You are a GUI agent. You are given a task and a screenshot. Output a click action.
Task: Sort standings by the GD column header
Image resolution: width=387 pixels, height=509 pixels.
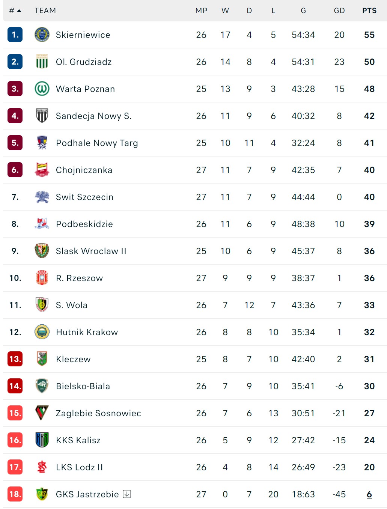click(x=339, y=11)
